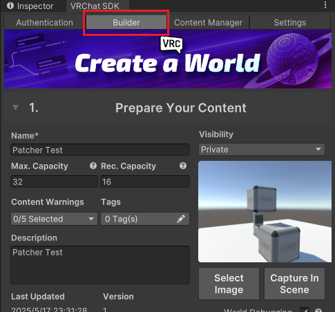Collapse the Prepare Your Content section

tap(15, 108)
